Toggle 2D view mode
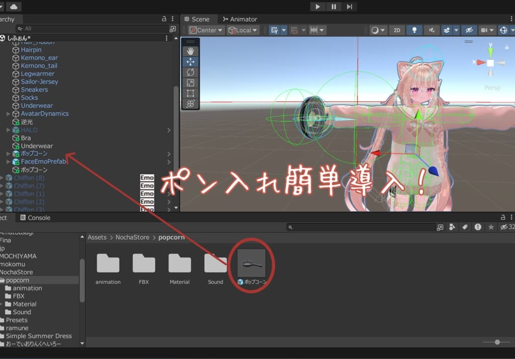 point(397,30)
